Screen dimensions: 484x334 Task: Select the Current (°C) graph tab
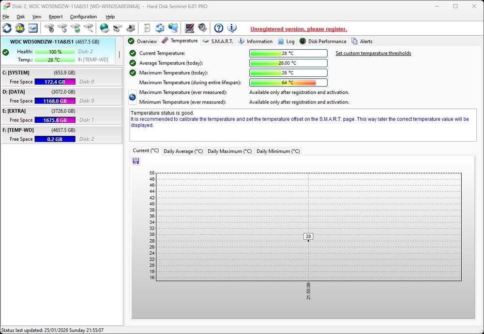tap(146, 150)
